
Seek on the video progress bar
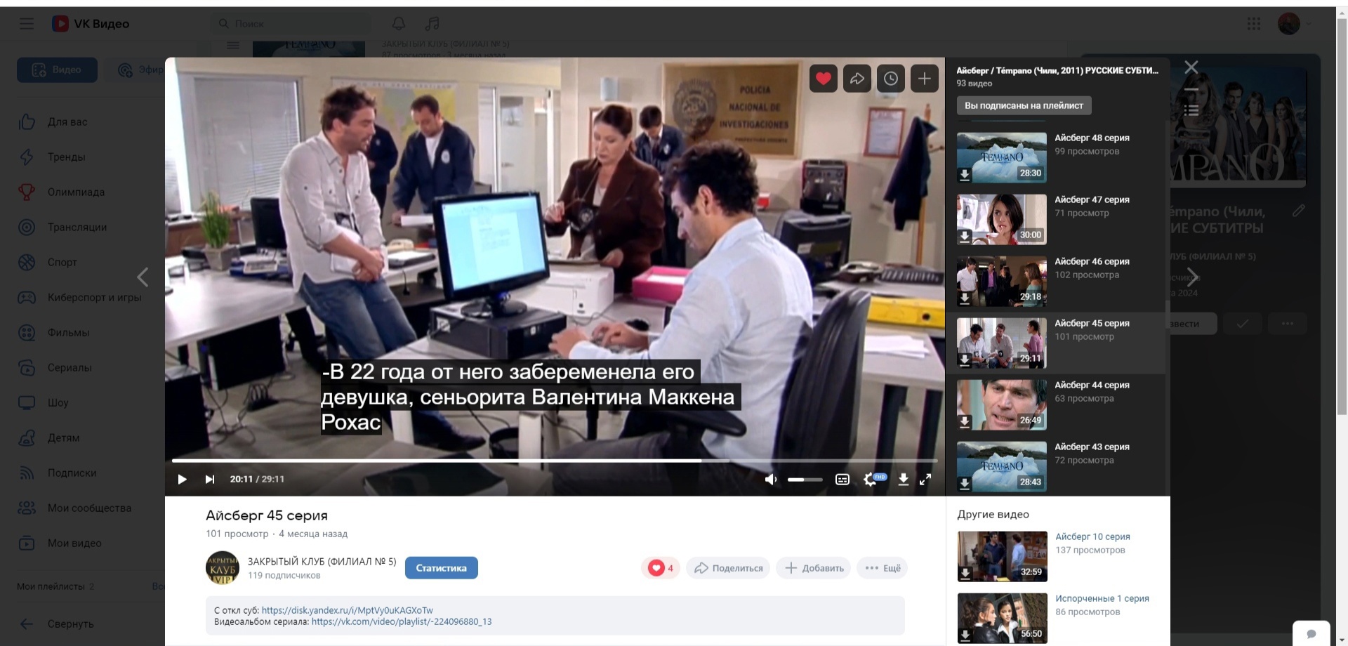555,461
